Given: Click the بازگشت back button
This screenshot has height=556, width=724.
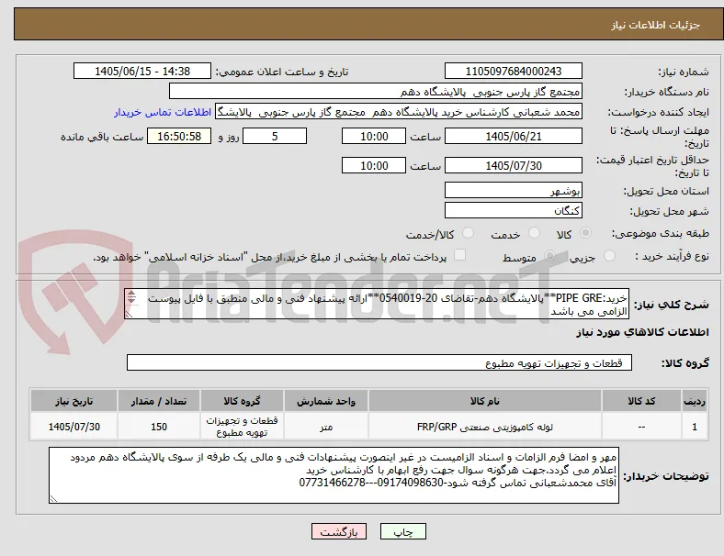Looking at the screenshot, I should click(x=339, y=531).
